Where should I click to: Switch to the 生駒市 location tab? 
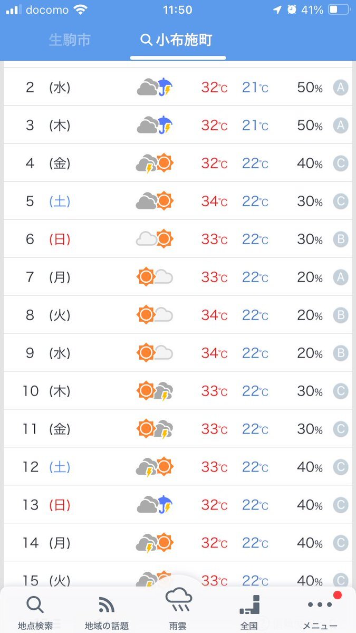coord(70,40)
